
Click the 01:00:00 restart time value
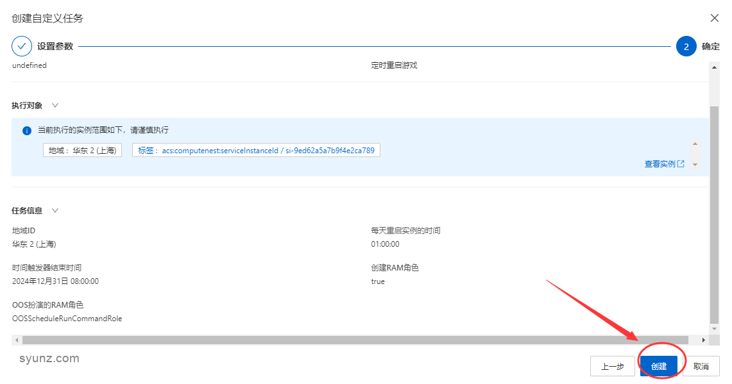click(385, 244)
